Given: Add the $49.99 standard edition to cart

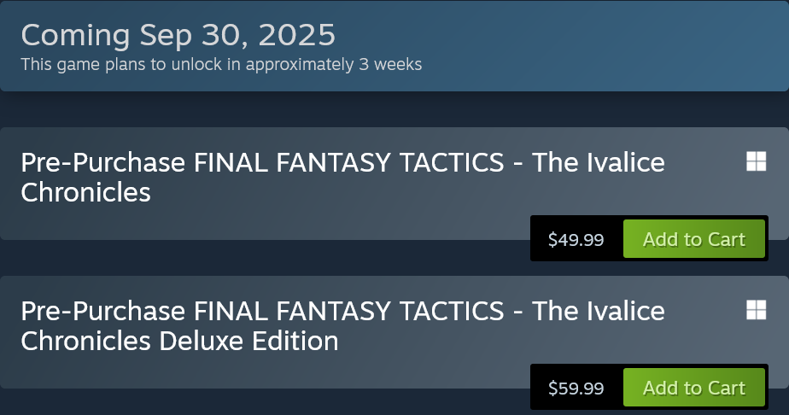Looking at the screenshot, I should (x=693, y=240).
